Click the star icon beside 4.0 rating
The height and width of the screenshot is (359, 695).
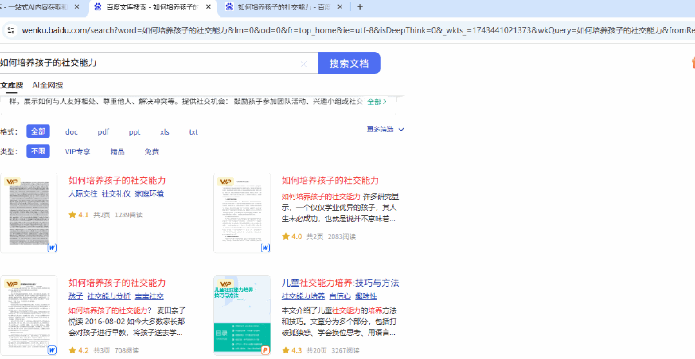tap(286, 237)
